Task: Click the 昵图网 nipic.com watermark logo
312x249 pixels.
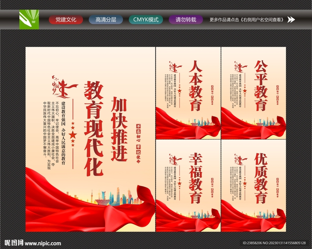Action: [12, 243]
